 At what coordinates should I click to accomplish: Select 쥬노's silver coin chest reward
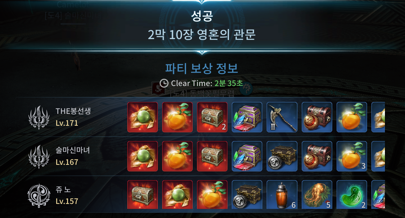pyautogui.click(x=247, y=195)
